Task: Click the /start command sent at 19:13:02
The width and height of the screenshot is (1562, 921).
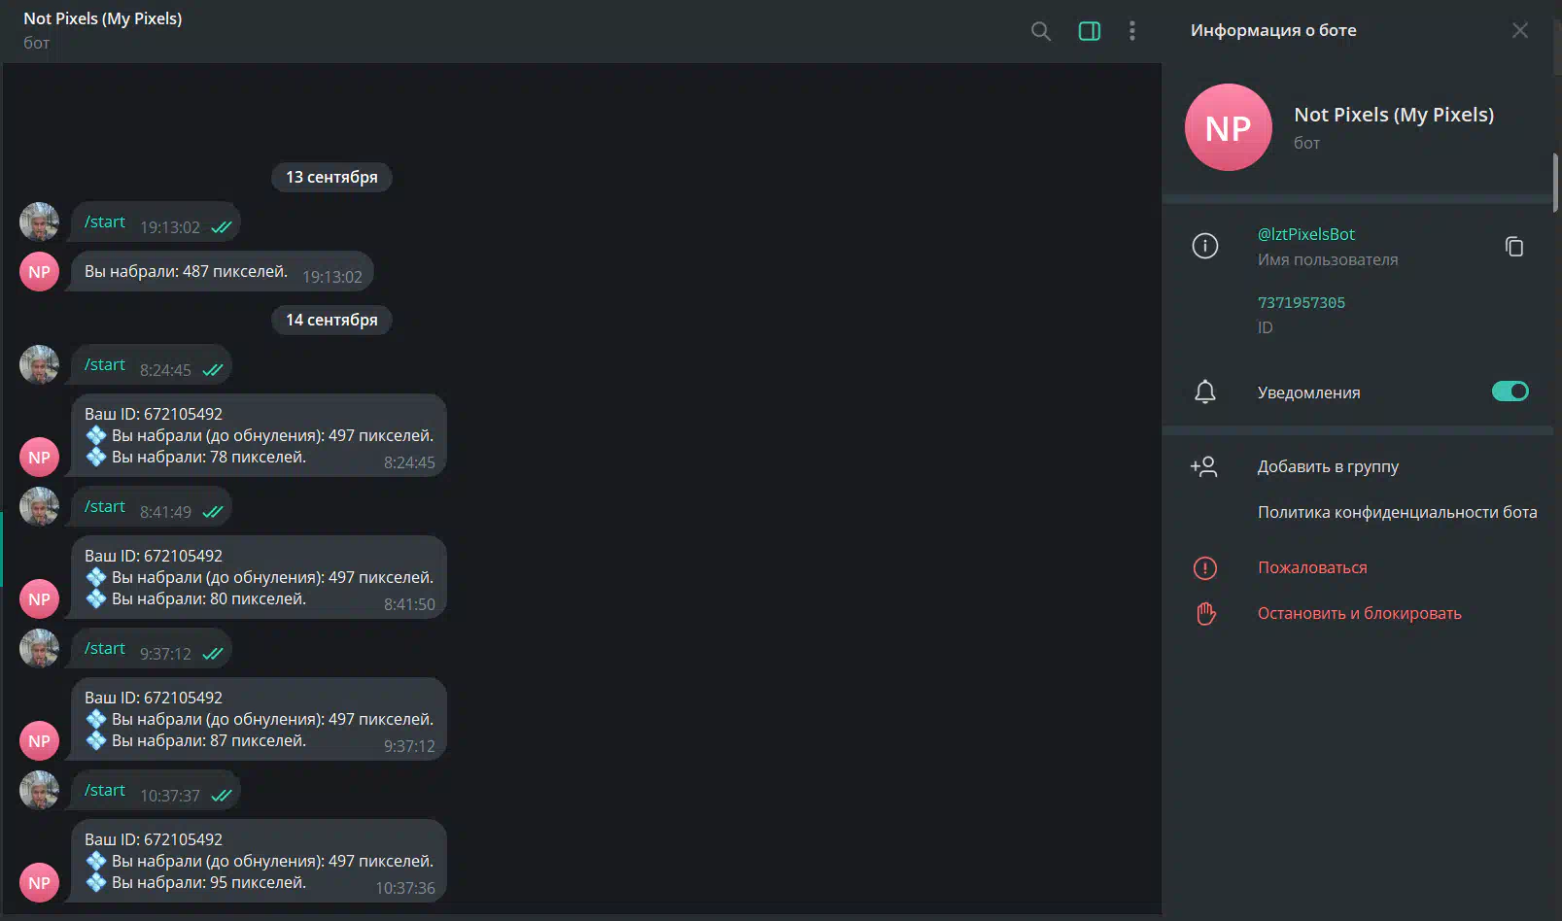Action: coord(105,222)
